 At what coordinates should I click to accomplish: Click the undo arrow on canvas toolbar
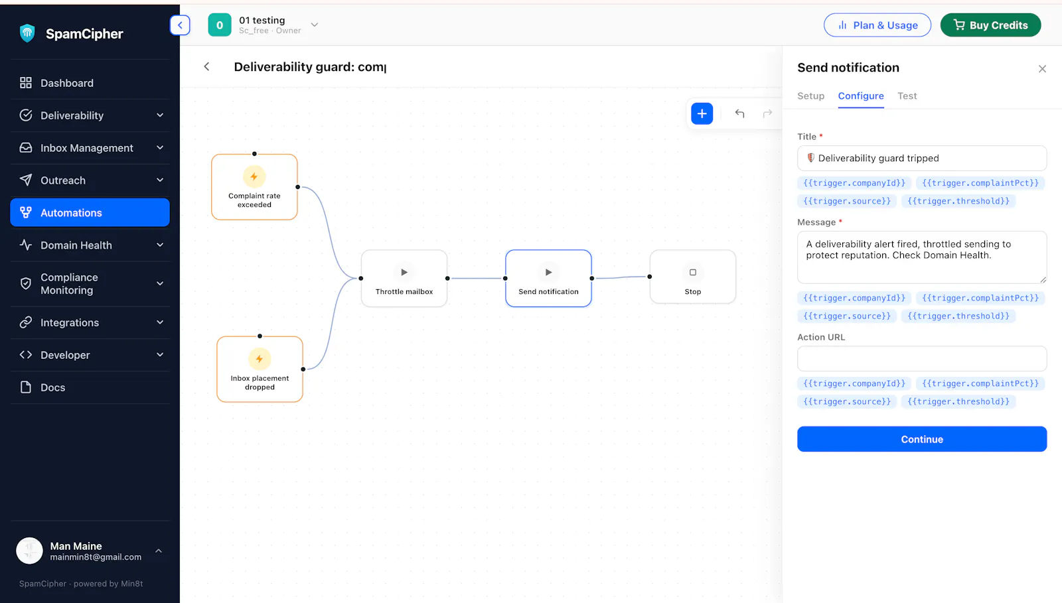click(x=739, y=113)
